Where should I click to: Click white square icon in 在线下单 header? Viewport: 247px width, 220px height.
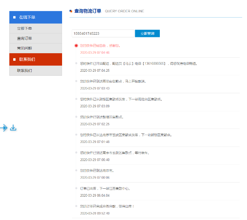[15, 17]
